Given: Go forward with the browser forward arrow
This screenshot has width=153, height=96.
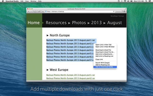Looking at the screenshot, I should (31, 12).
